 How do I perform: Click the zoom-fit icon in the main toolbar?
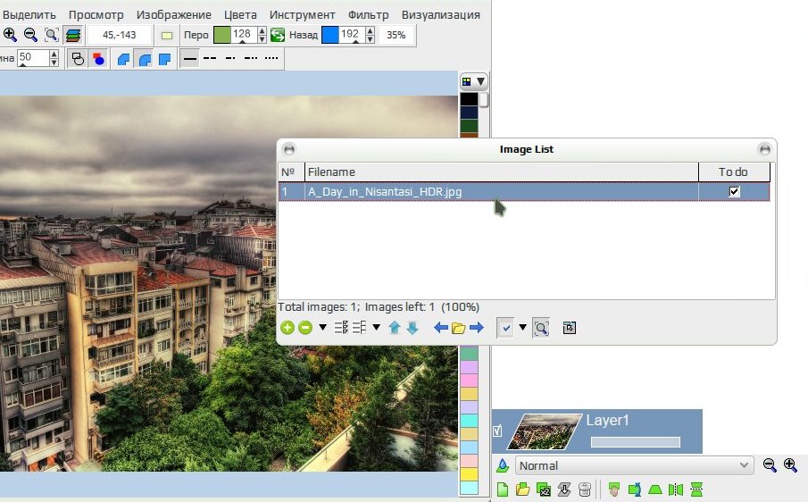52,35
